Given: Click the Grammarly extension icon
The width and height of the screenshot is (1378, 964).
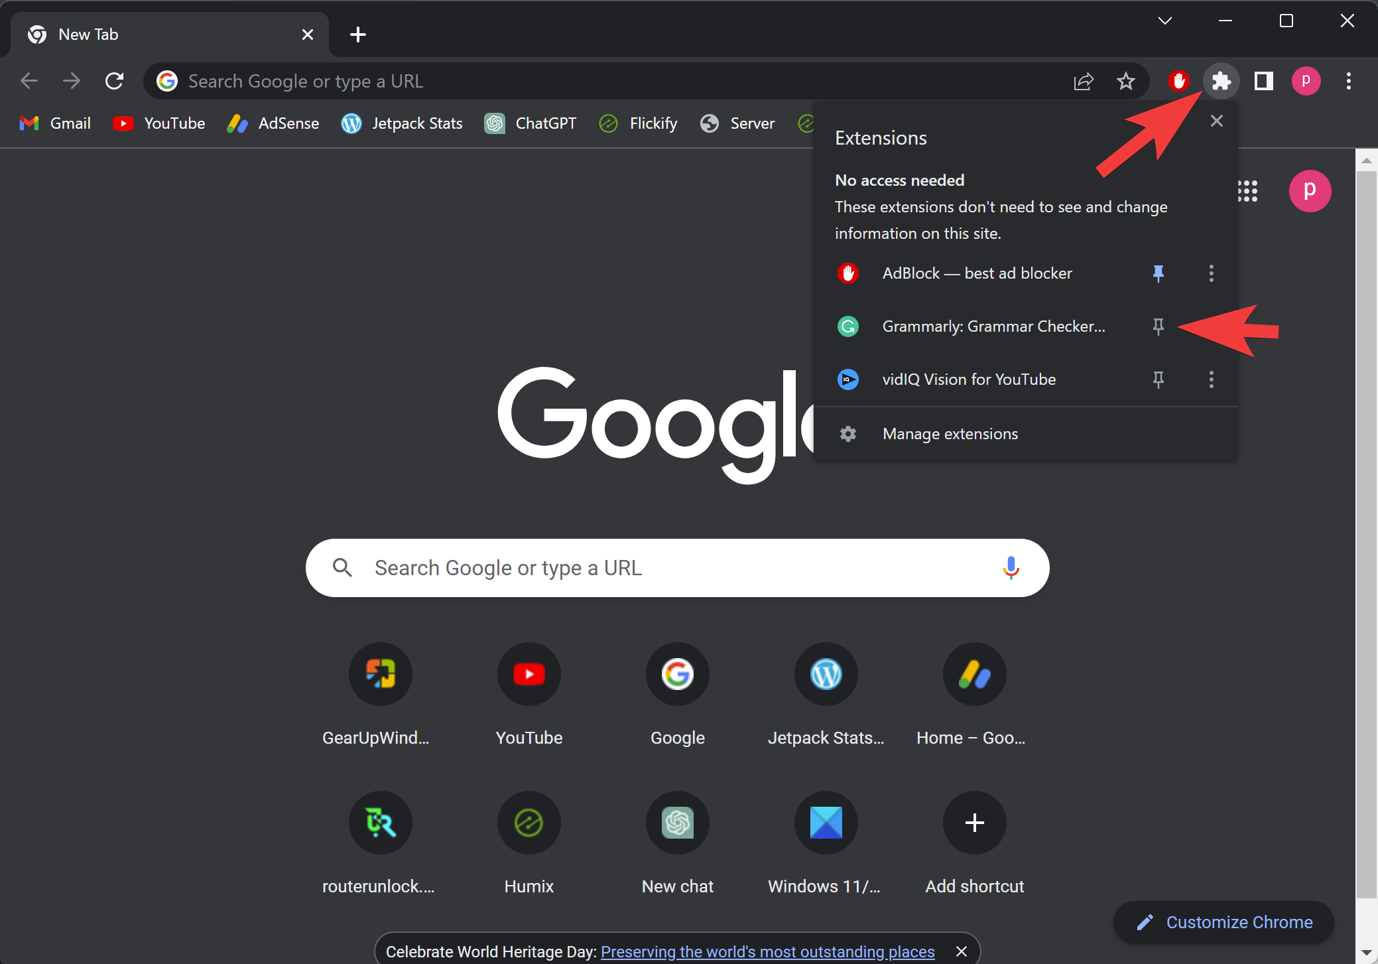Looking at the screenshot, I should coord(848,326).
